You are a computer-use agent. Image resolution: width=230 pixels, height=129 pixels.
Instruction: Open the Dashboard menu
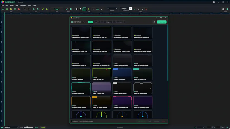pyautogui.click(x=23, y=5)
